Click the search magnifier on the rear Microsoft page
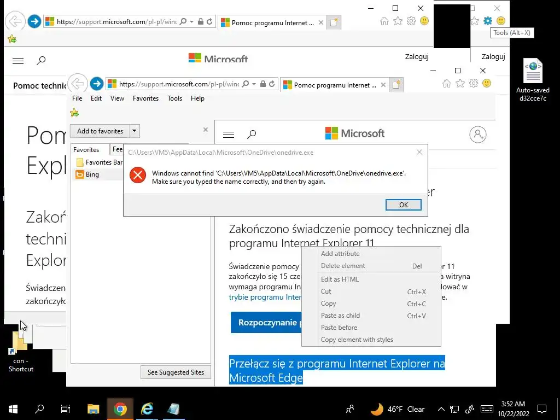 41,60
